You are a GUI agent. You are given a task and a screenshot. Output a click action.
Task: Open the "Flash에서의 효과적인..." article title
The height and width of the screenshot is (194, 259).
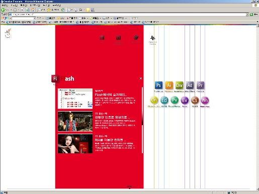[x=111, y=94]
